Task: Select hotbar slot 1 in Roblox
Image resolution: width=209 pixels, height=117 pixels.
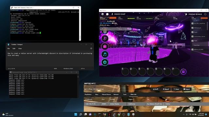Action: tap(125, 71)
